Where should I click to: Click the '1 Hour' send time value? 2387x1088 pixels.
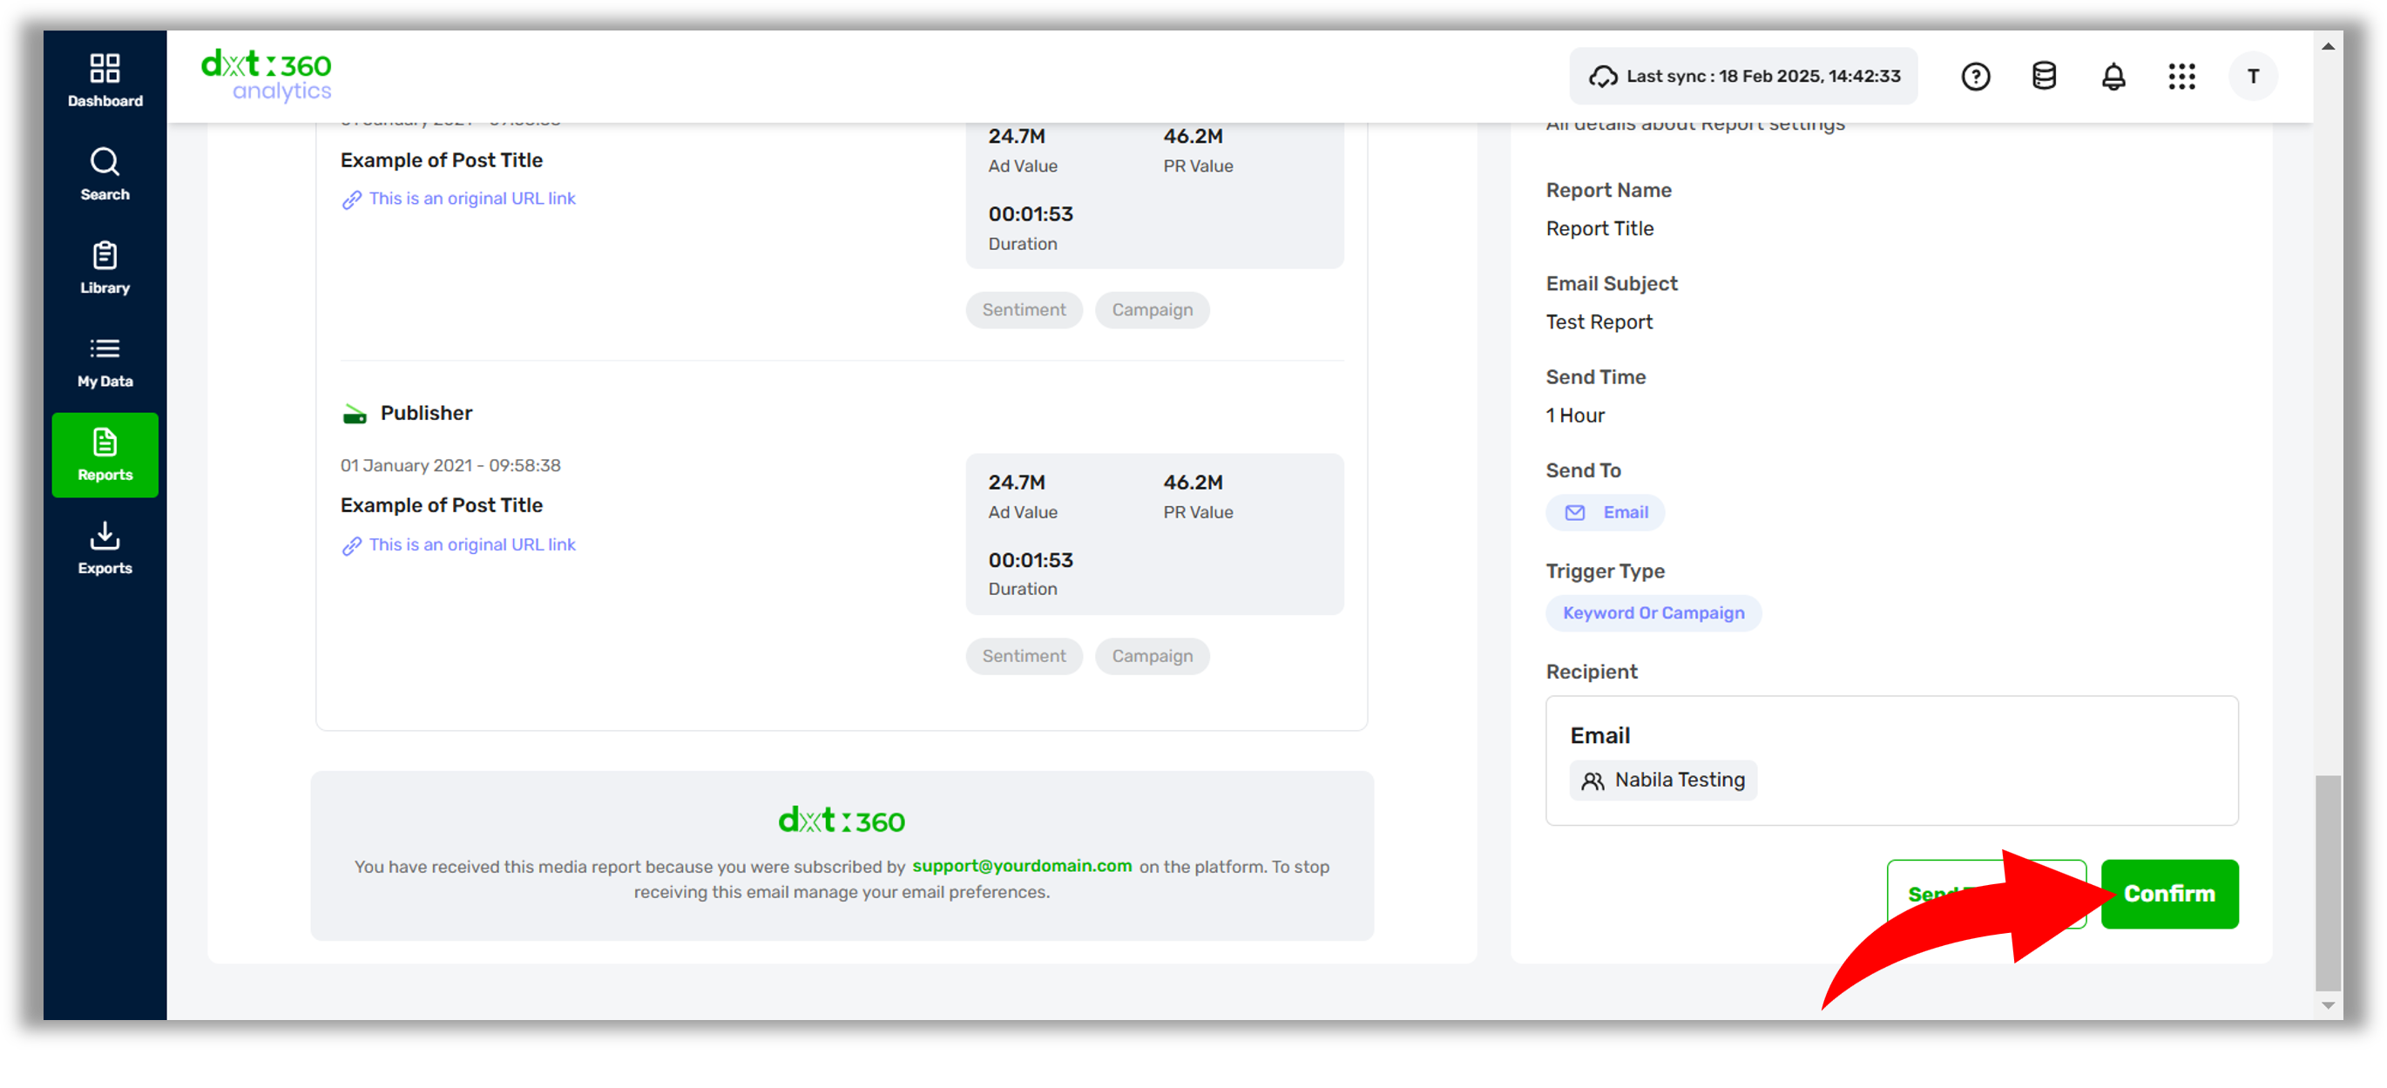click(1575, 416)
